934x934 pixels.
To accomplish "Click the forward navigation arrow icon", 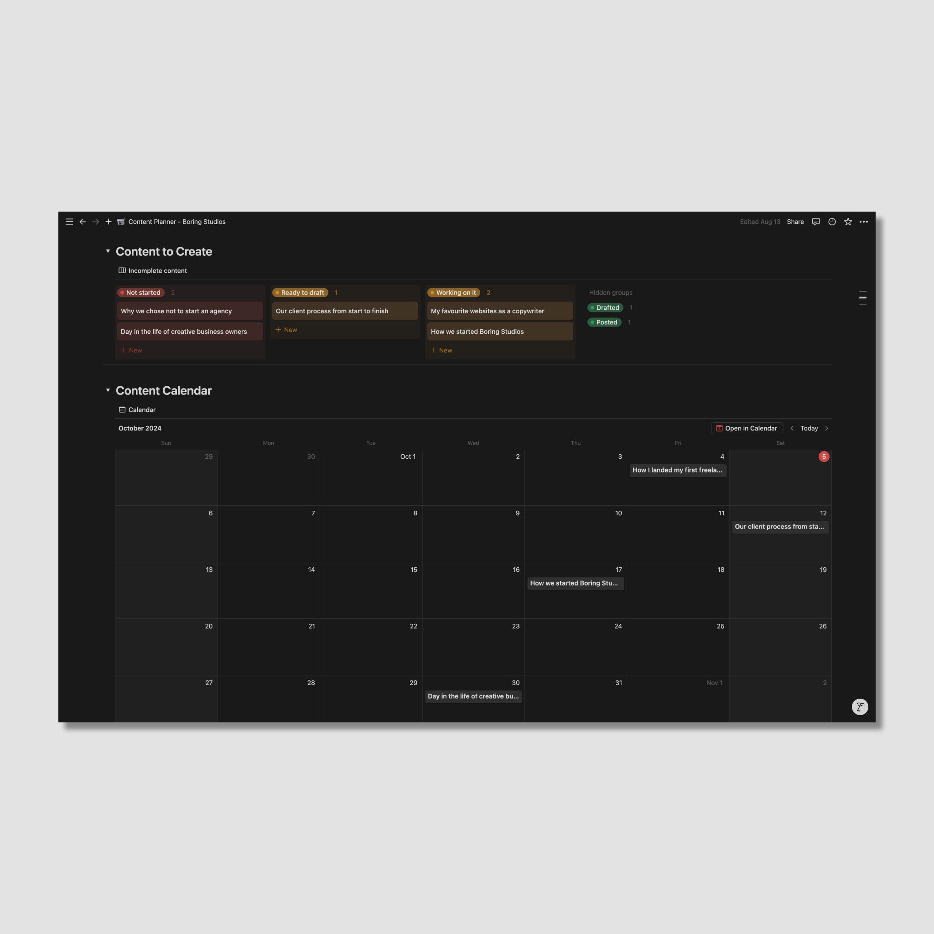I will 93,222.
